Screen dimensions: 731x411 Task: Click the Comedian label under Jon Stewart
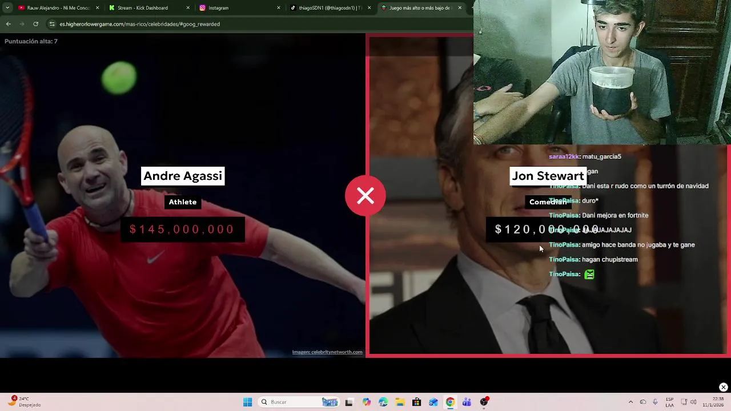548,202
